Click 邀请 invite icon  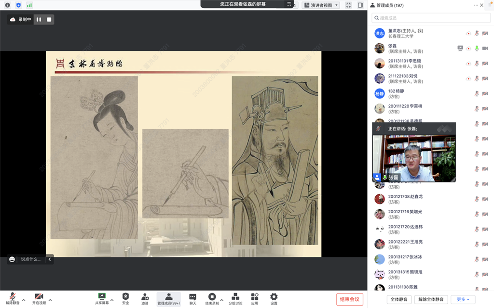tap(145, 296)
